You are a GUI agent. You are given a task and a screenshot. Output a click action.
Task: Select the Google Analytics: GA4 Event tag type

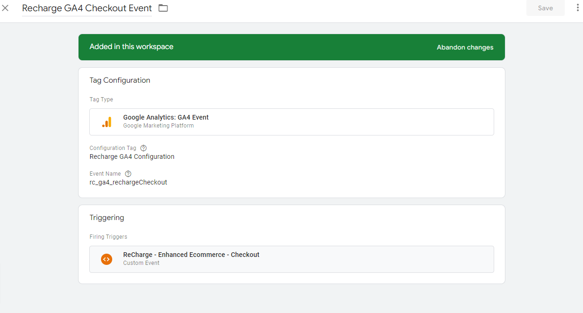[x=166, y=117]
